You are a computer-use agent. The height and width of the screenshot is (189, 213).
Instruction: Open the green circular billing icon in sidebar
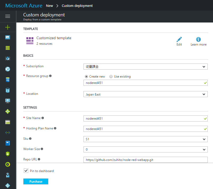tap(8, 164)
